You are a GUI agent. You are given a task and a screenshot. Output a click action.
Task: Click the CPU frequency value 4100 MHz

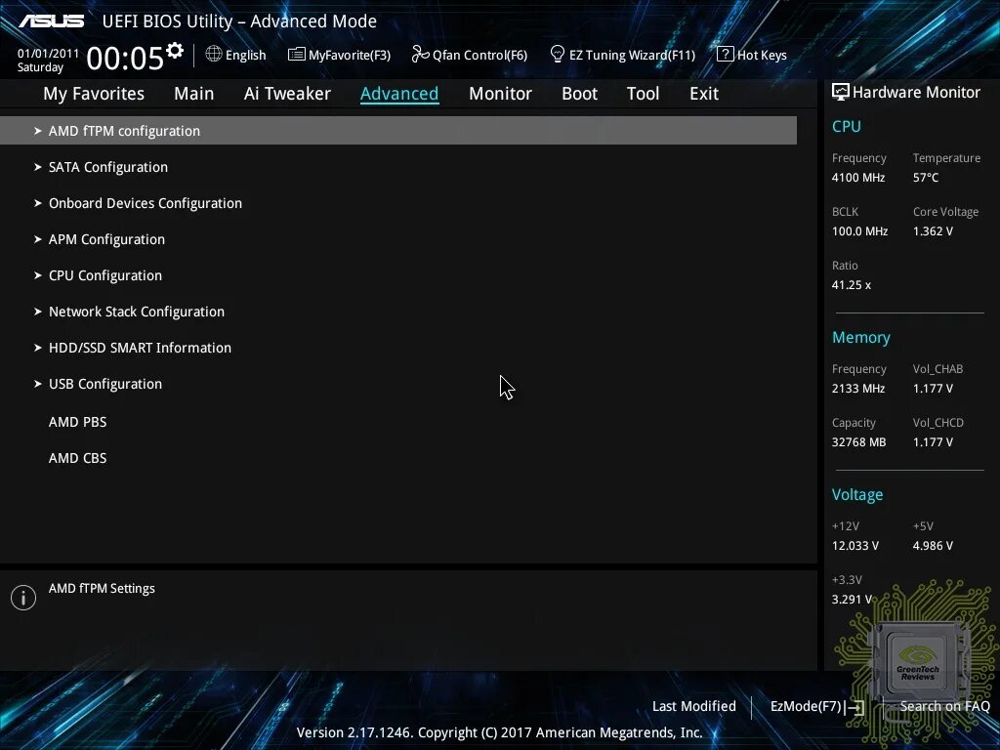(857, 178)
